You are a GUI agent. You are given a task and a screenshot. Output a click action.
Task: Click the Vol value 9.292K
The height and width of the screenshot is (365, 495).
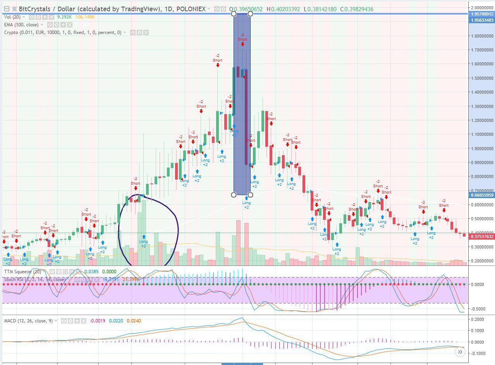point(64,17)
